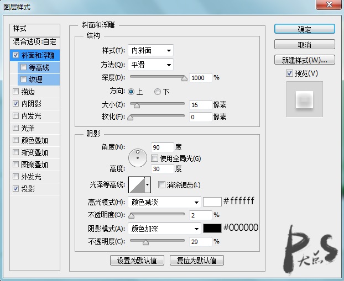Click the style preview thumbnail
The width and height of the screenshot is (344, 281).
point(305,99)
